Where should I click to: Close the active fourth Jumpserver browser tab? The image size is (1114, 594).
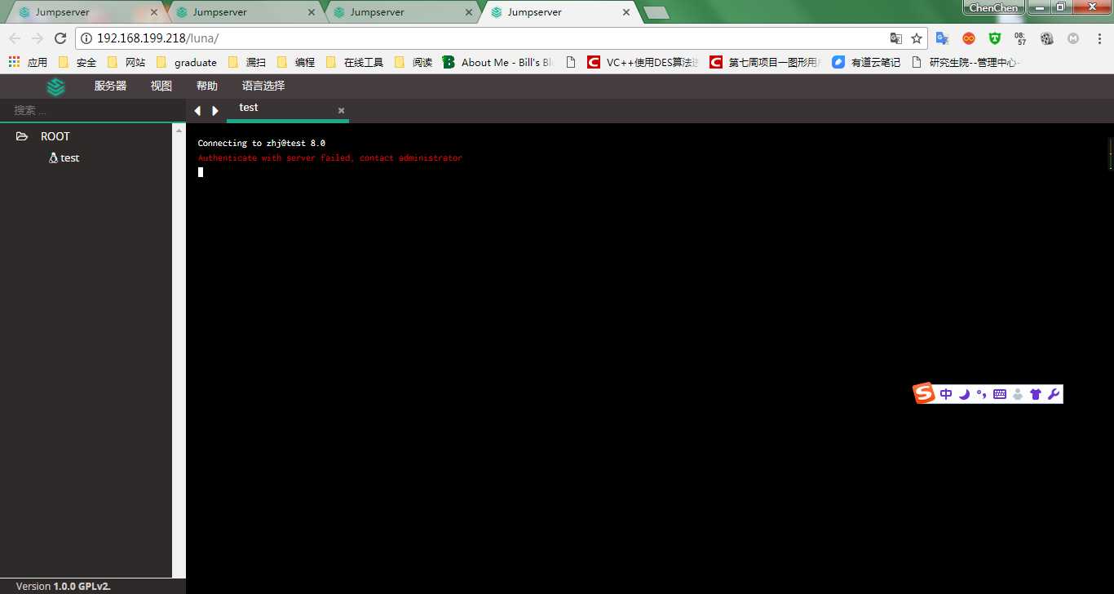pos(626,12)
